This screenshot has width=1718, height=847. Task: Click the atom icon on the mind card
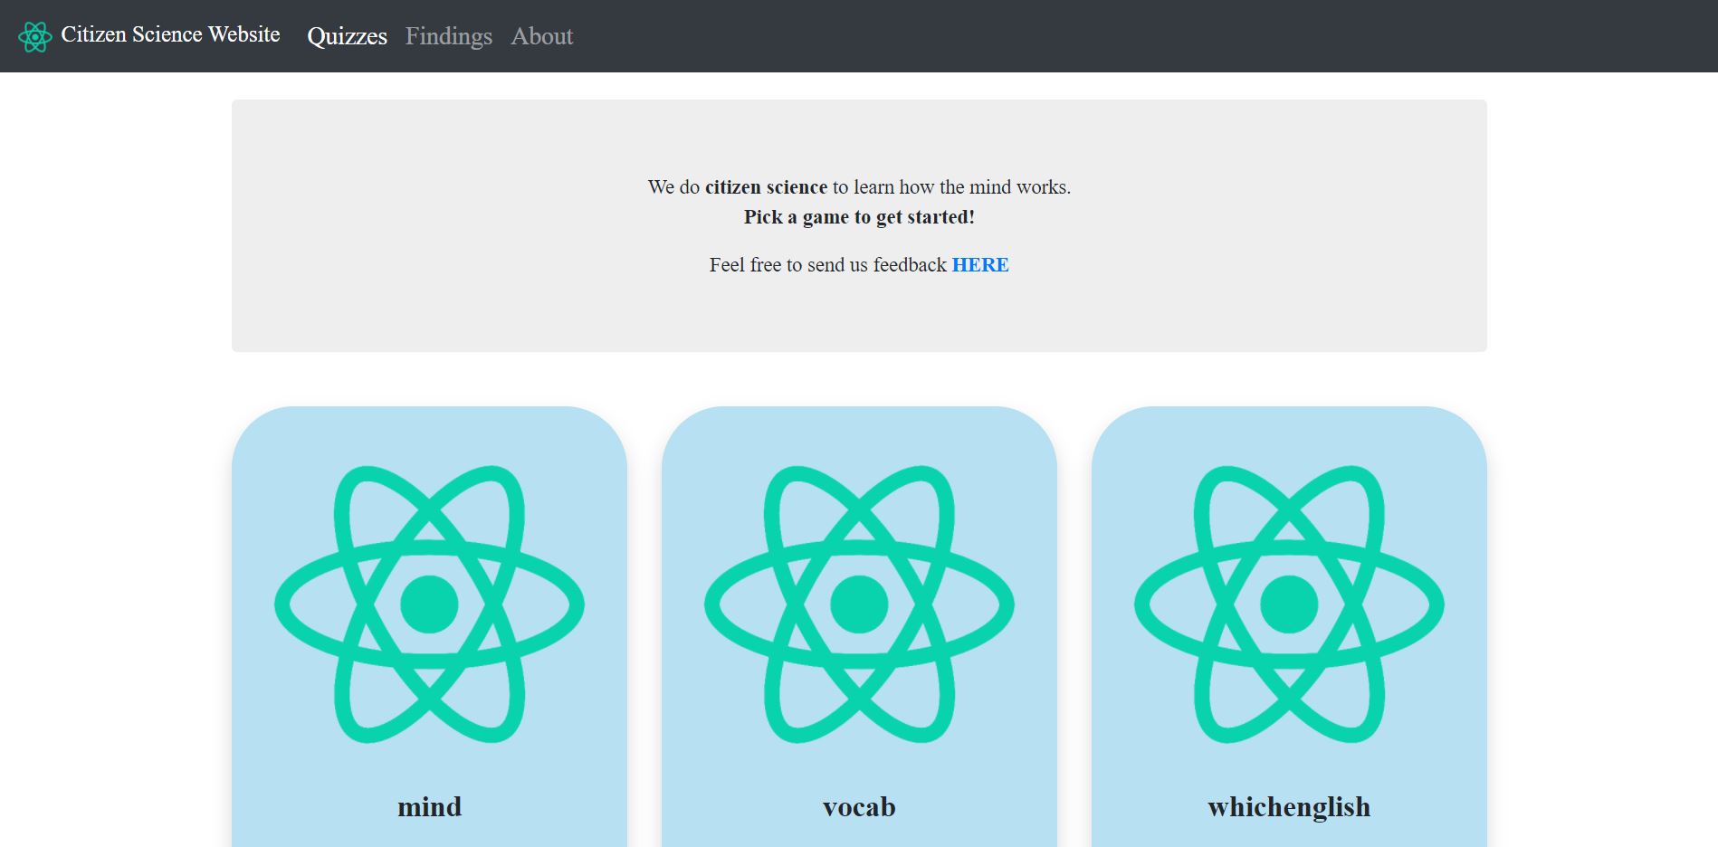point(429,604)
